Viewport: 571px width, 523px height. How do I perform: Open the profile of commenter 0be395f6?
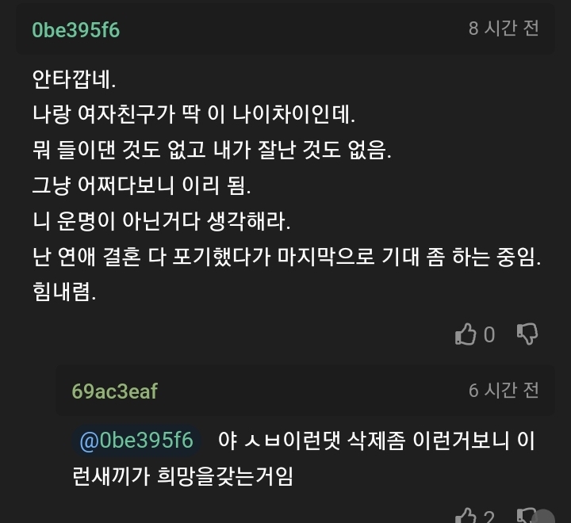click(x=76, y=29)
